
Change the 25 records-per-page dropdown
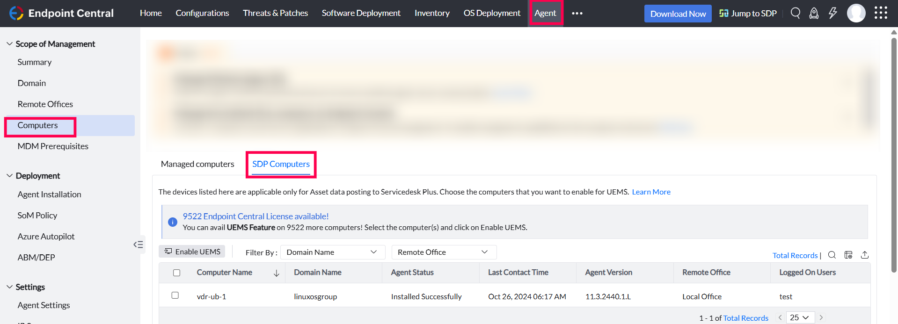[x=801, y=317]
